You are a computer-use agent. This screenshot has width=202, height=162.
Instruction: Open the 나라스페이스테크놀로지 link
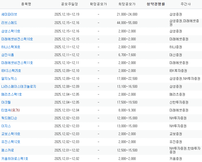19,86
